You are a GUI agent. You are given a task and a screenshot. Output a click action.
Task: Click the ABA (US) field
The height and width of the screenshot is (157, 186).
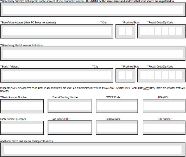[x=164, y=106]
